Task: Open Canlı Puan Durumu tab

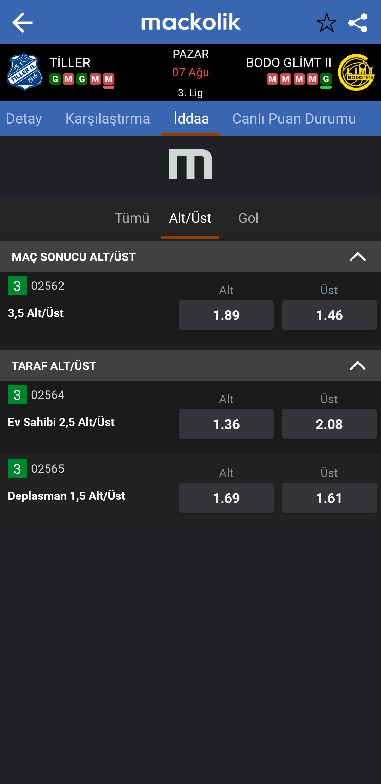Action: click(294, 119)
